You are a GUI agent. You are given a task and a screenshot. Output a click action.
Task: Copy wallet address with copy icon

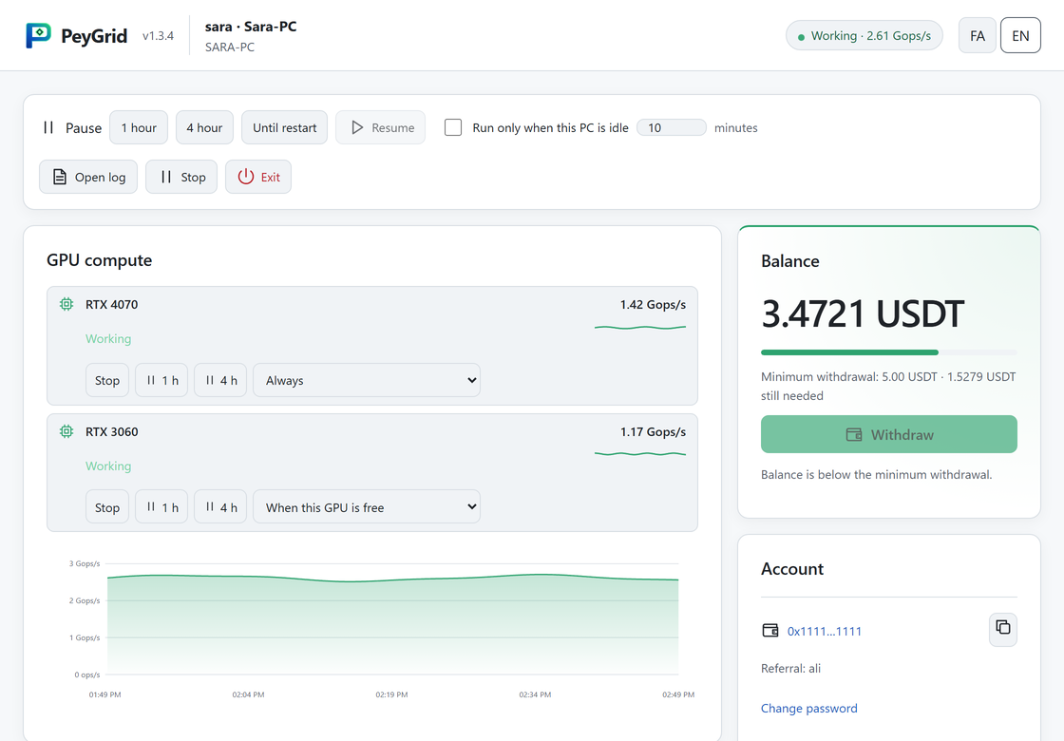(1002, 628)
